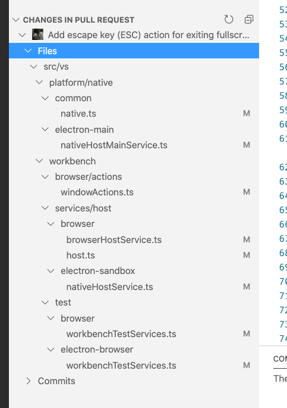Open browserHostService.ts file
The width and height of the screenshot is (287, 408).
[114, 239]
